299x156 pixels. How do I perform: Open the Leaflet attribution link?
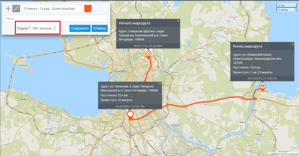[273, 154]
